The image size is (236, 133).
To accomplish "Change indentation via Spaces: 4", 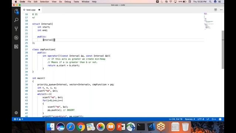I will pos(190,119).
